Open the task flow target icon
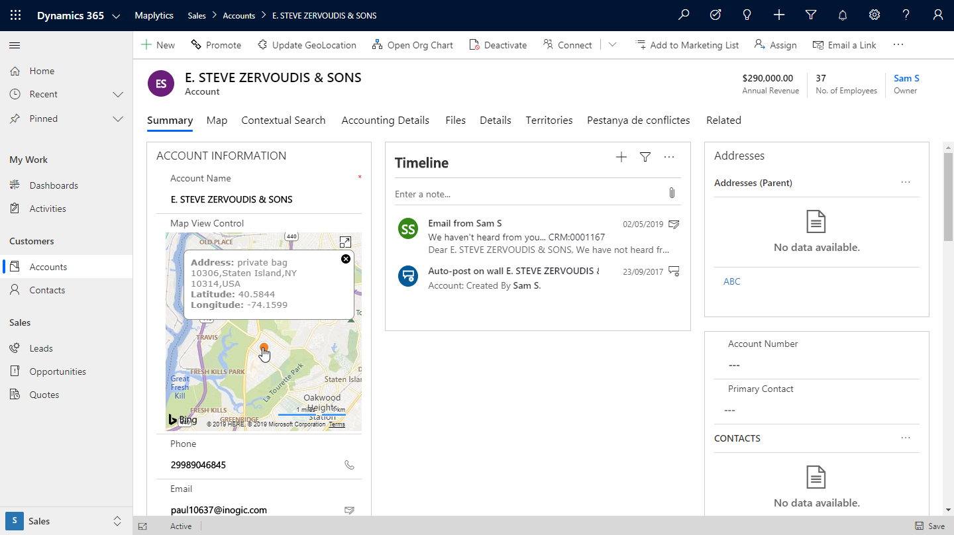The height and width of the screenshot is (535, 954). tap(715, 15)
